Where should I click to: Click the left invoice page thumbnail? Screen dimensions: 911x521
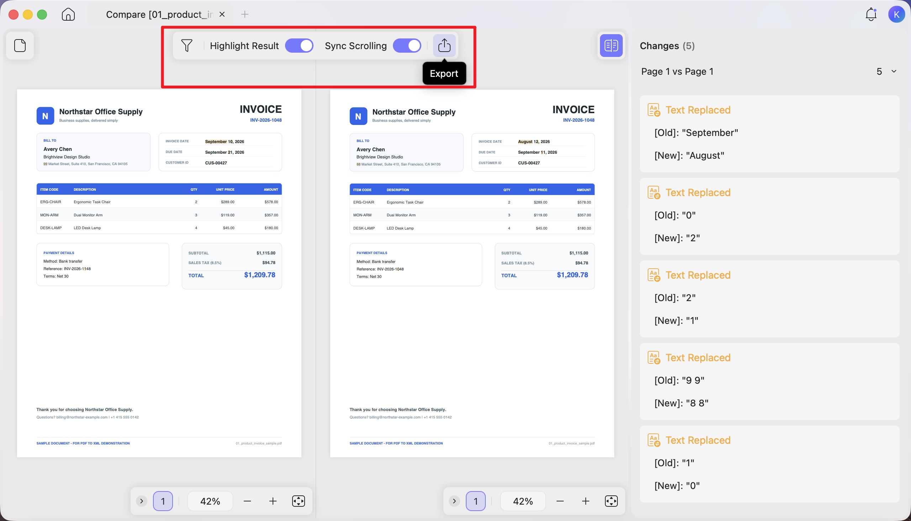click(159, 273)
